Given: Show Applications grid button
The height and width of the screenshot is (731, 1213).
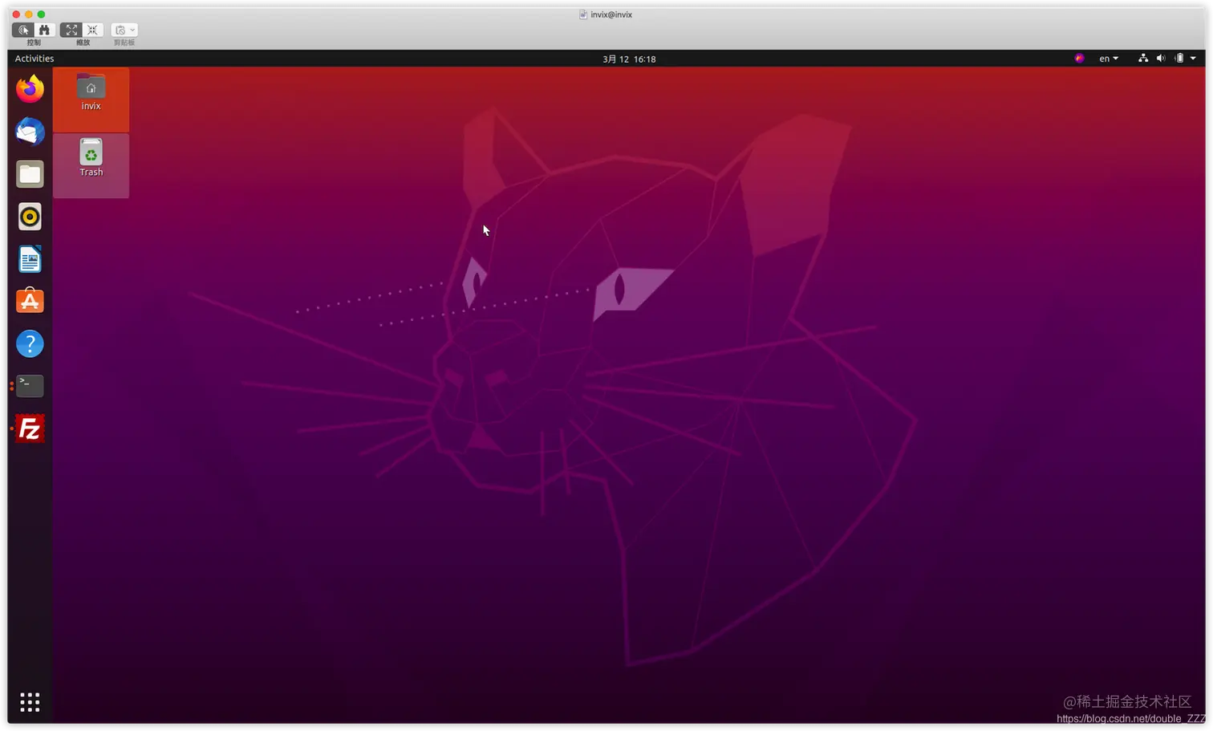Looking at the screenshot, I should [x=30, y=702].
